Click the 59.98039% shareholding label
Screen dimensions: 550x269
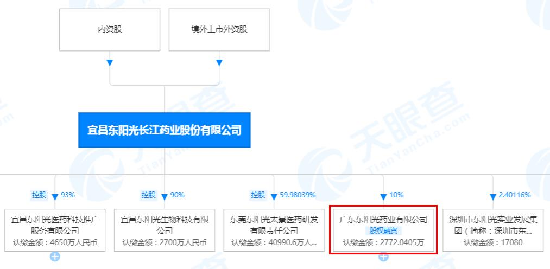[x=298, y=195]
